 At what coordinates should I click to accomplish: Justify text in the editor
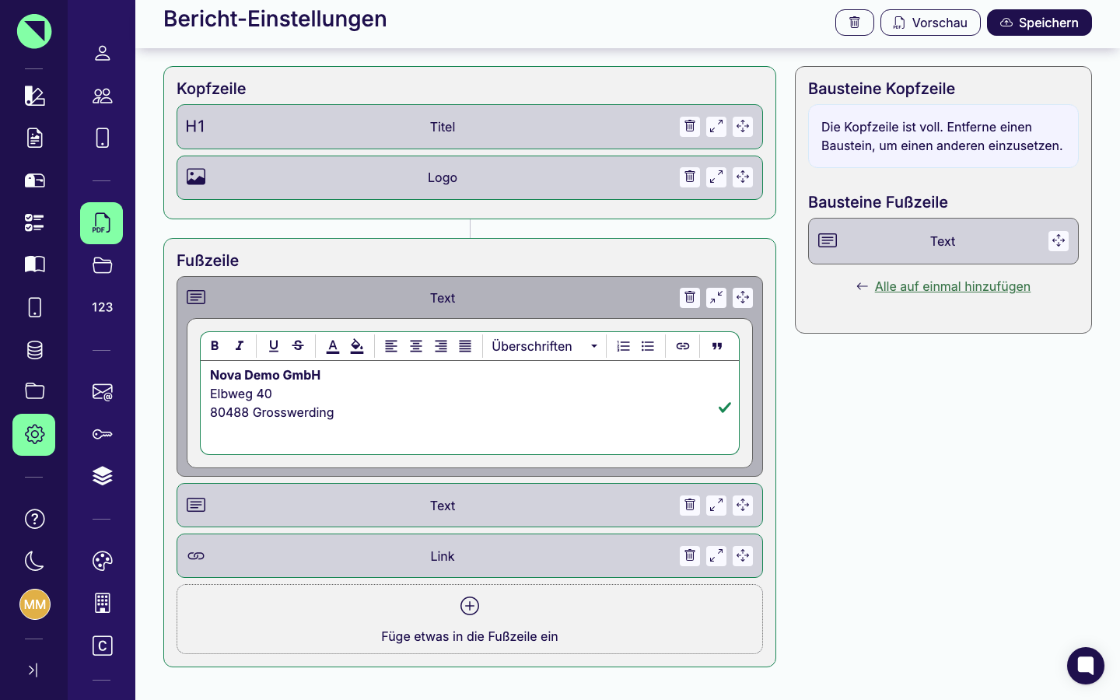click(465, 346)
